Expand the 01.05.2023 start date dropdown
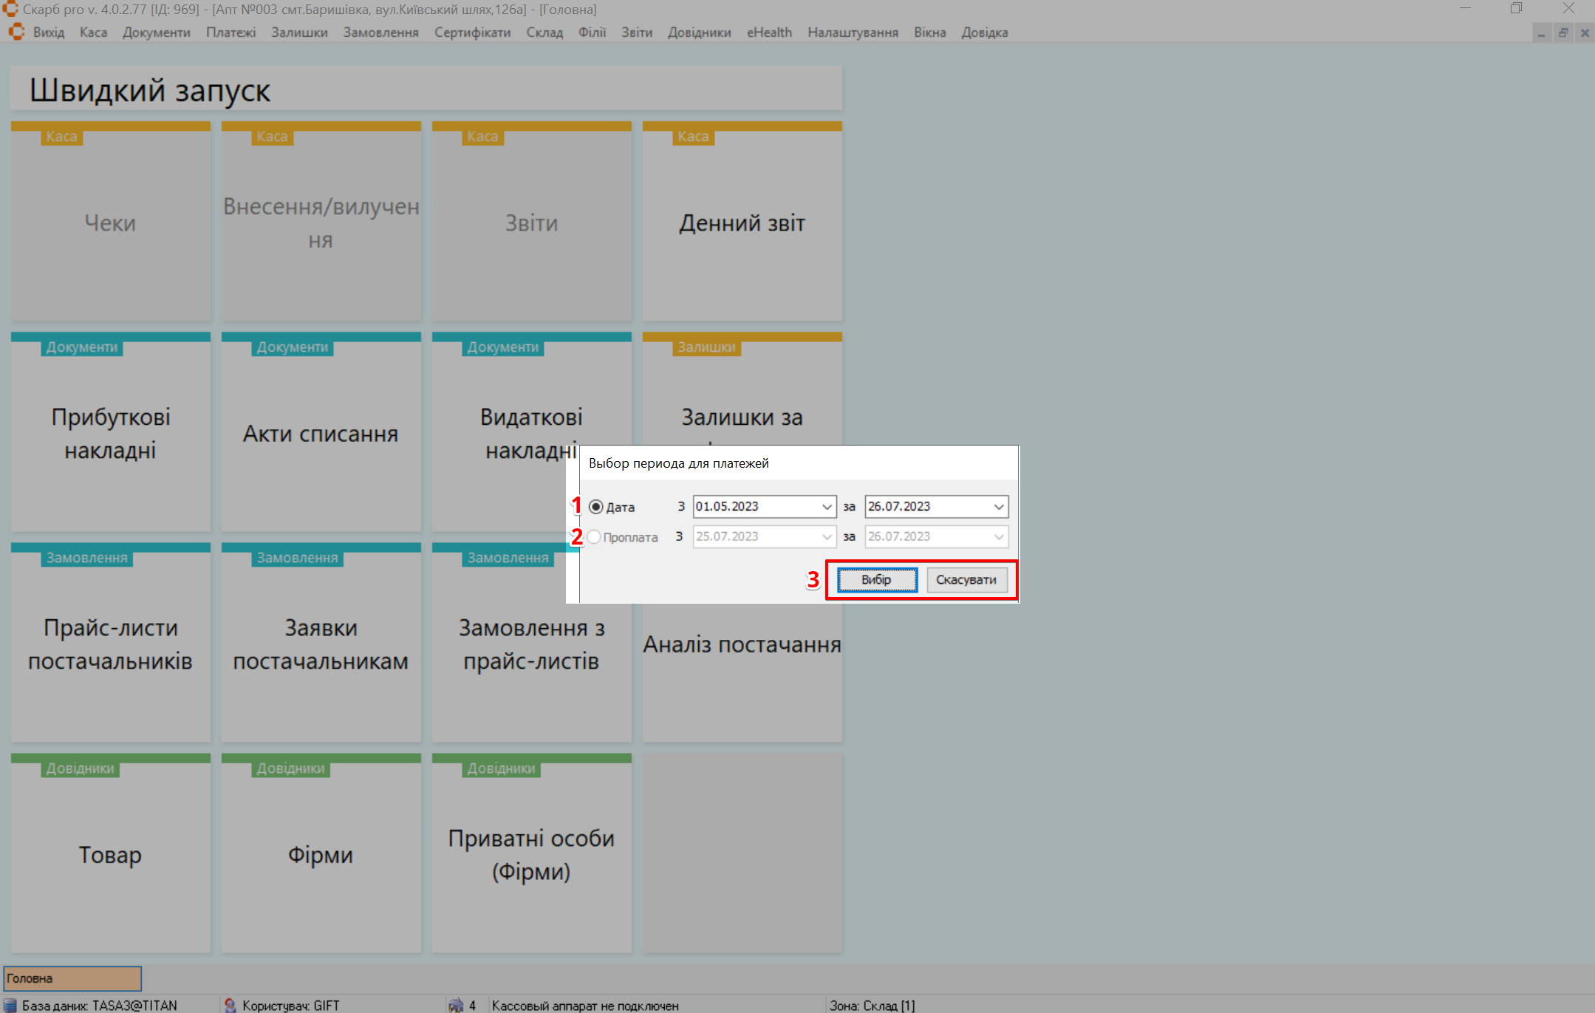Screen dimensions: 1595x1013 click(827, 507)
